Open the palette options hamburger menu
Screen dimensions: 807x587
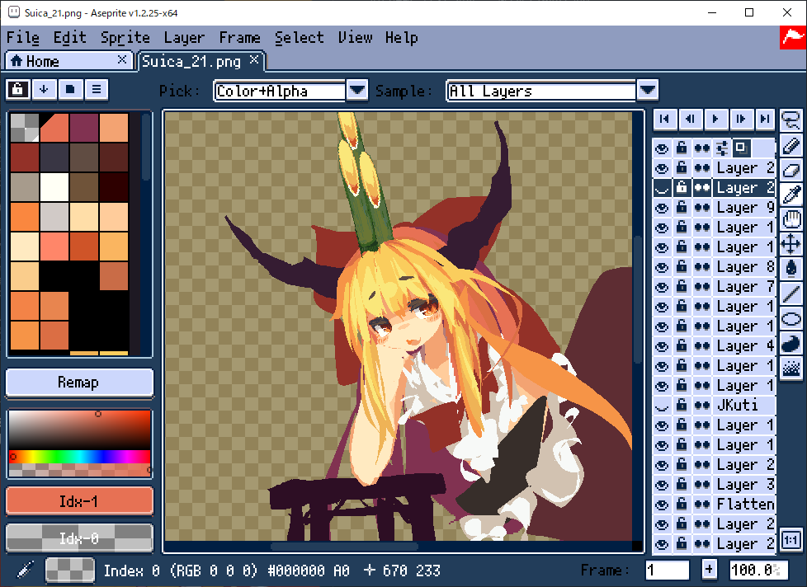[x=97, y=89]
